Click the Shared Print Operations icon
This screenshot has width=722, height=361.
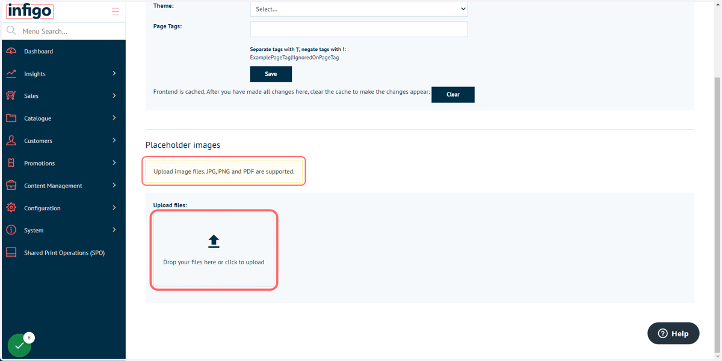(11, 253)
